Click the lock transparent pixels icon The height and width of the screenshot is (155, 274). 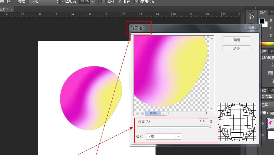tap(272, 113)
